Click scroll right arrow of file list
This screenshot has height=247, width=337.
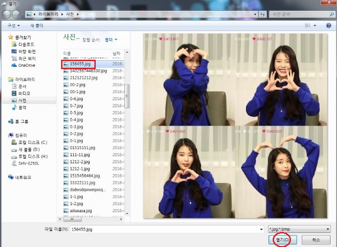pyautogui.click(x=121, y=219)
